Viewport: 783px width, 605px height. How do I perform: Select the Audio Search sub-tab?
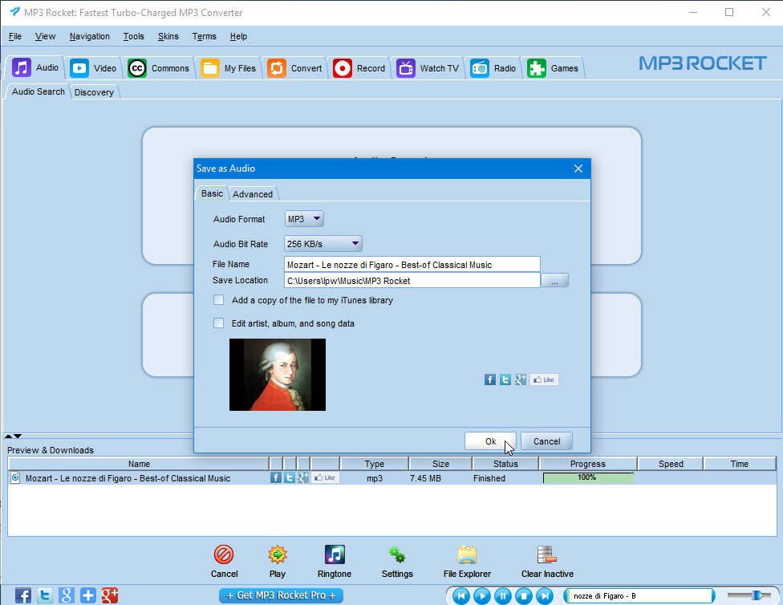(x=38, y=91)
